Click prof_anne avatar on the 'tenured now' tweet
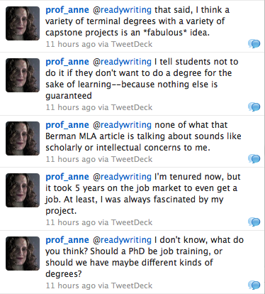Image resolution: width=265 pixels, height=294 pixels. 23,190
